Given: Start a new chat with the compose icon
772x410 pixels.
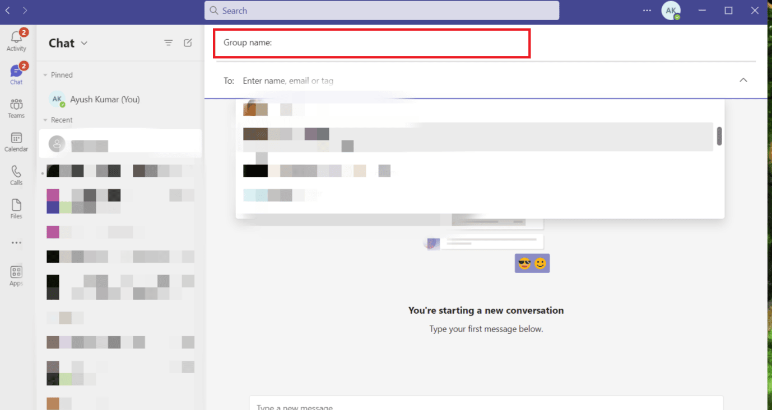Looking at the screenshot, I should [x=188, y=43].
